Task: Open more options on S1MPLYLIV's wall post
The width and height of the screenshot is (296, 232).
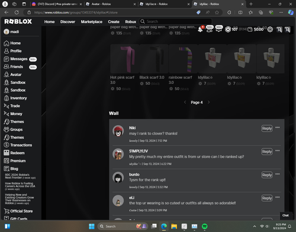Action: [x=278, y=151]
